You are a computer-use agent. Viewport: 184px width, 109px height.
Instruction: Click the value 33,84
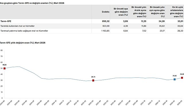[x=180, y=26]
